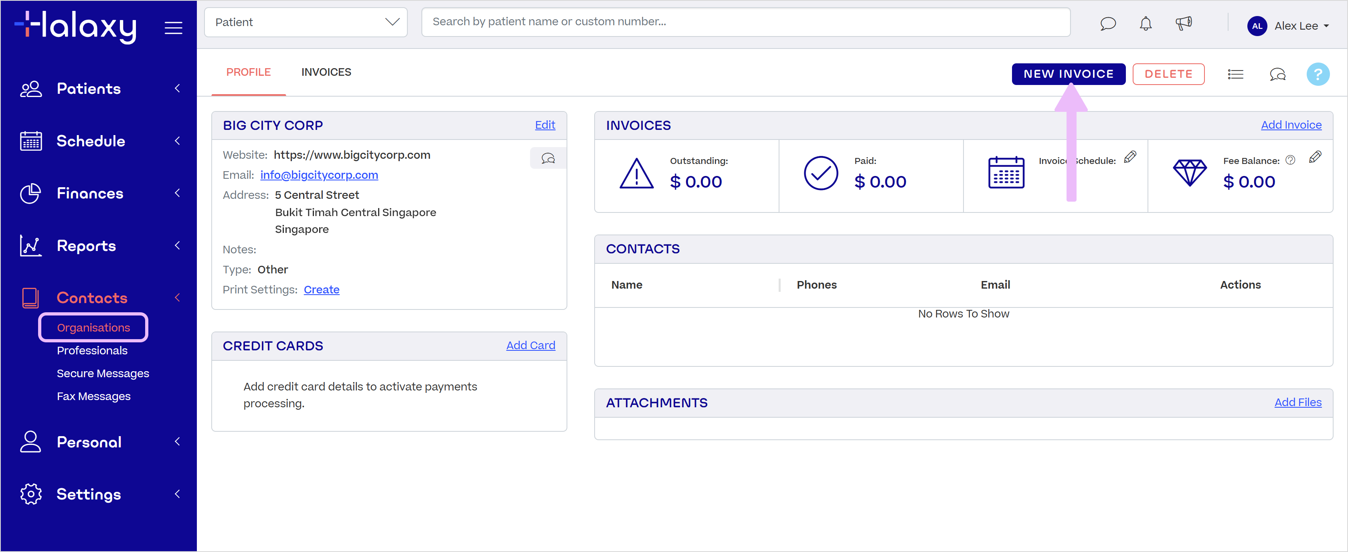
Task: Collapse the Contacts menu chevron
Action: click(x=177, y=298)
